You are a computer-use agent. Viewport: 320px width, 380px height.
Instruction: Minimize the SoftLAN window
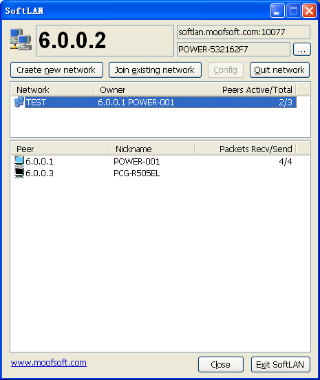(277, 10)
